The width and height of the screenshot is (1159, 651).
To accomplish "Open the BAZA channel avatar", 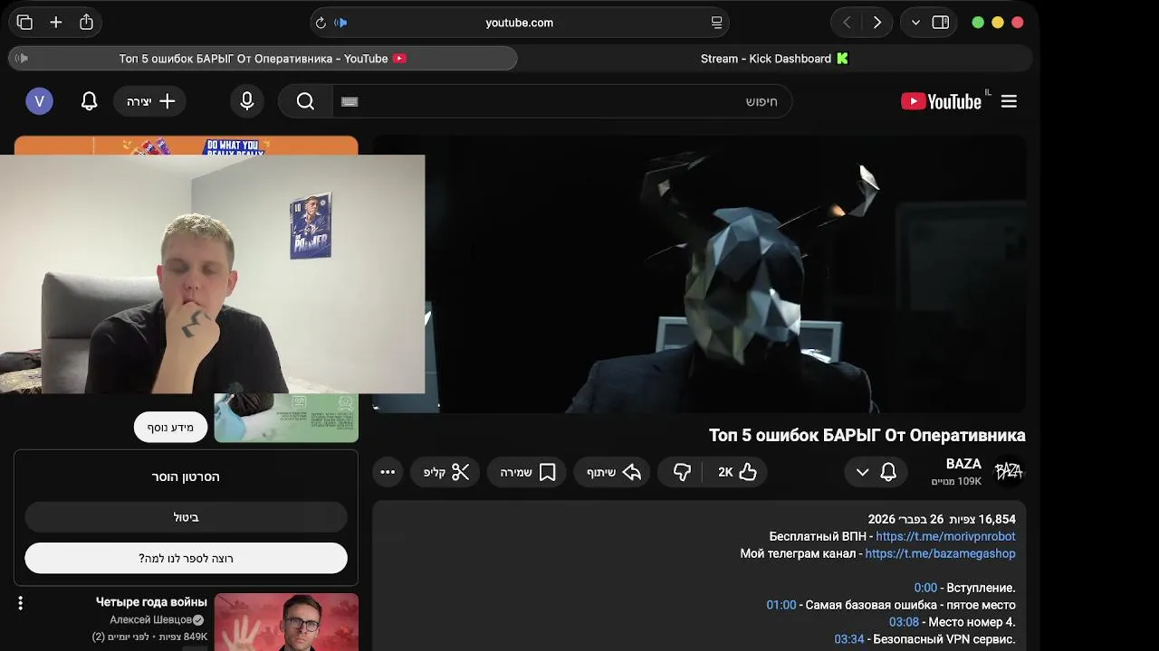I will click(1009, 471).
